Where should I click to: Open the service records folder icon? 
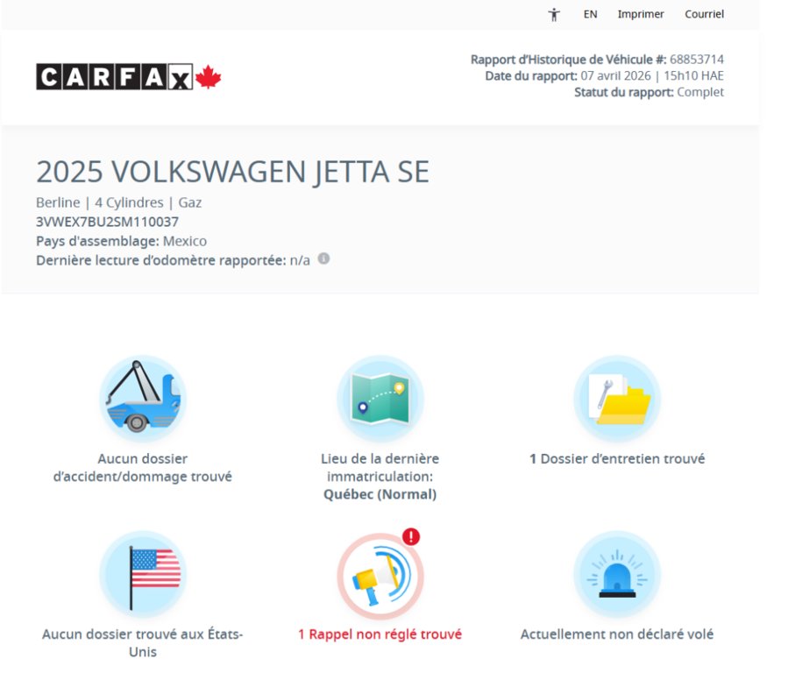pyautogui.click(x=617, y=398)
